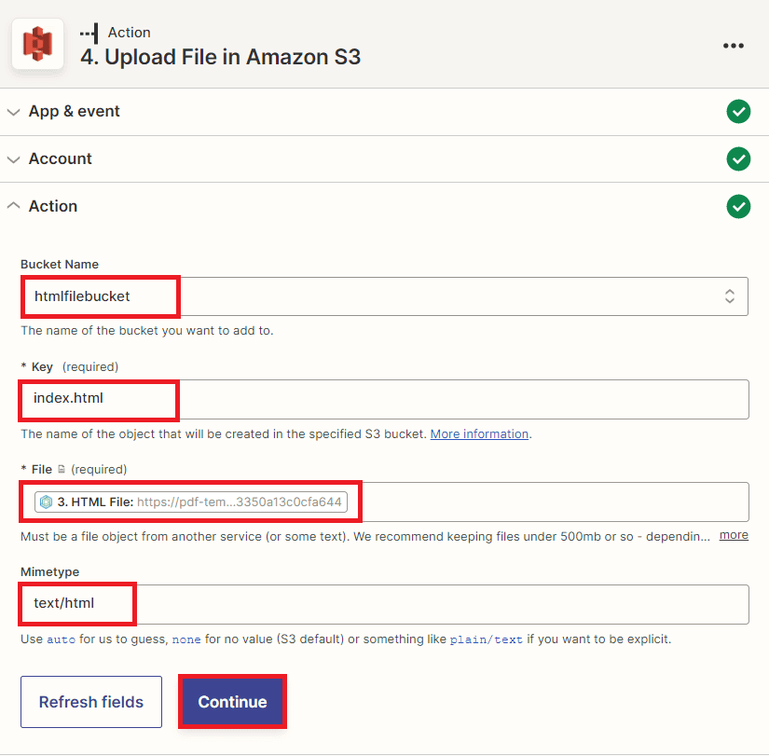Image resolution: width=769 pixels, height=756 pixels.
Task: Click the Continue button
Action: 232,702
